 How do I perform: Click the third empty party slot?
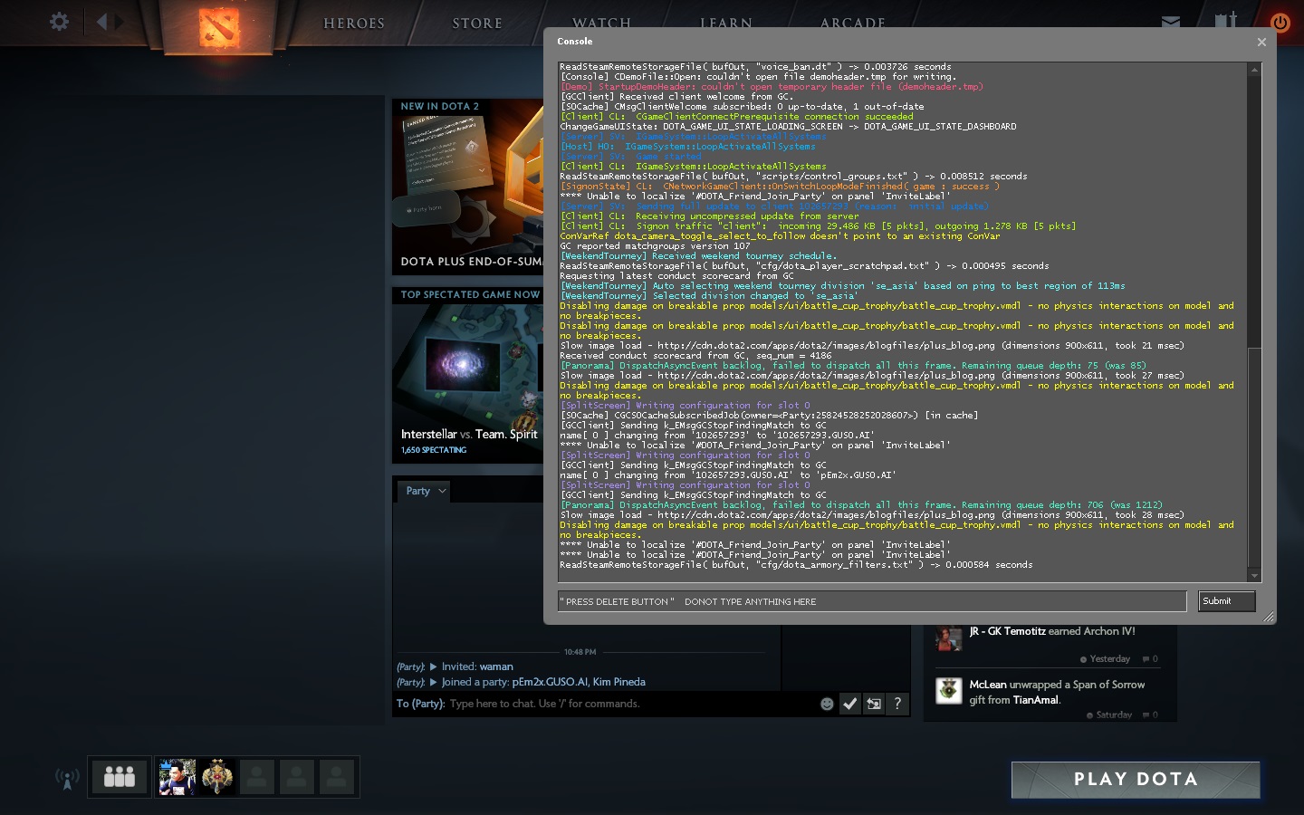257,777
